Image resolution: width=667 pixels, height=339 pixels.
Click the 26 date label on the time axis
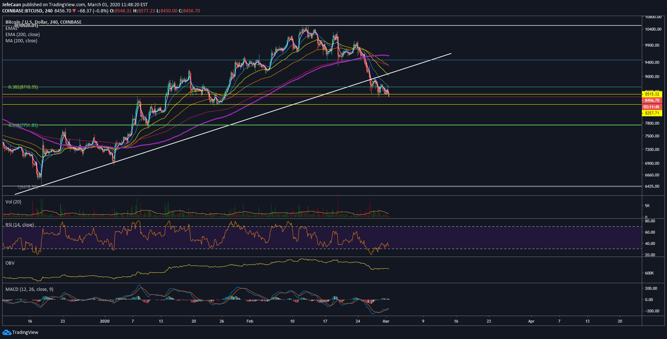[x=222, y=321]
